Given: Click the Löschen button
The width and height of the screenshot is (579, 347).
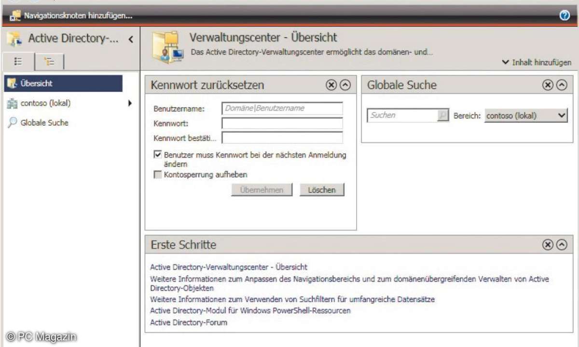Looking at the screenshot, I should [x=322, y=190].
